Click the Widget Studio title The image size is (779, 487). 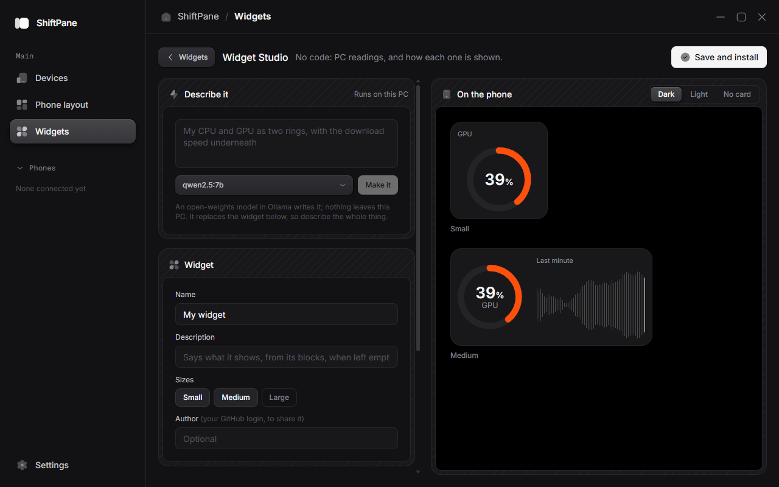coord(256,57)
